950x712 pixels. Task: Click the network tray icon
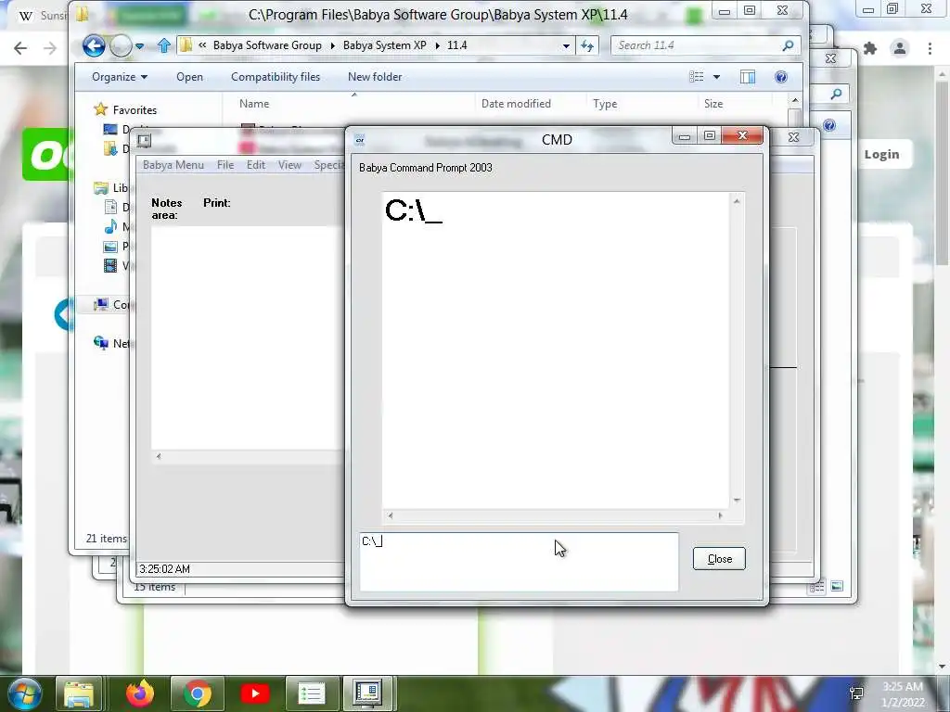856,693
